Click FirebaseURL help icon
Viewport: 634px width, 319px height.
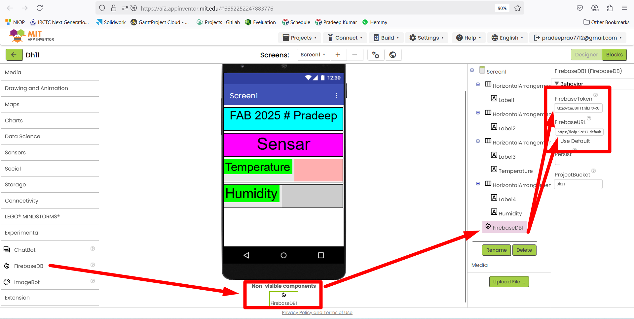589,118
